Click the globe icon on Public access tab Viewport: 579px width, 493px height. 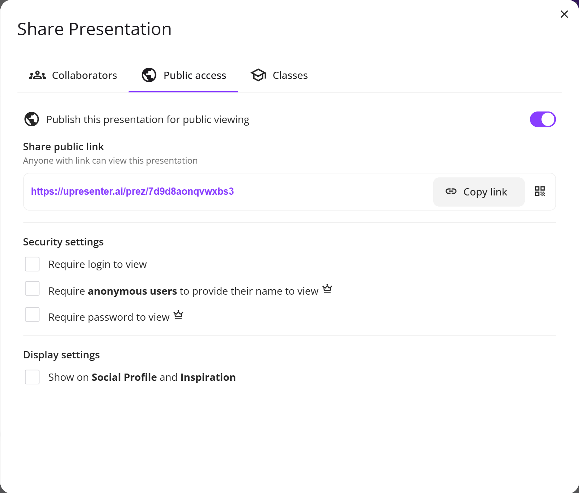click(148, 75)
